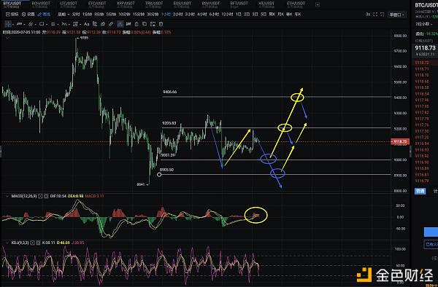Image resolution: width=438 pixels, height=287 pixels.
Task: Open the 单窗口 window layout dropdown
Action: point(396,15)
